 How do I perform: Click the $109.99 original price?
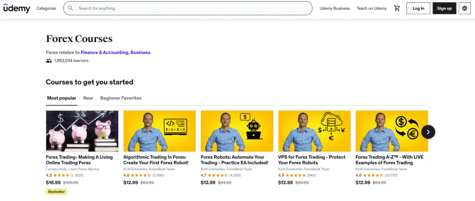click(x=71, y=183)
